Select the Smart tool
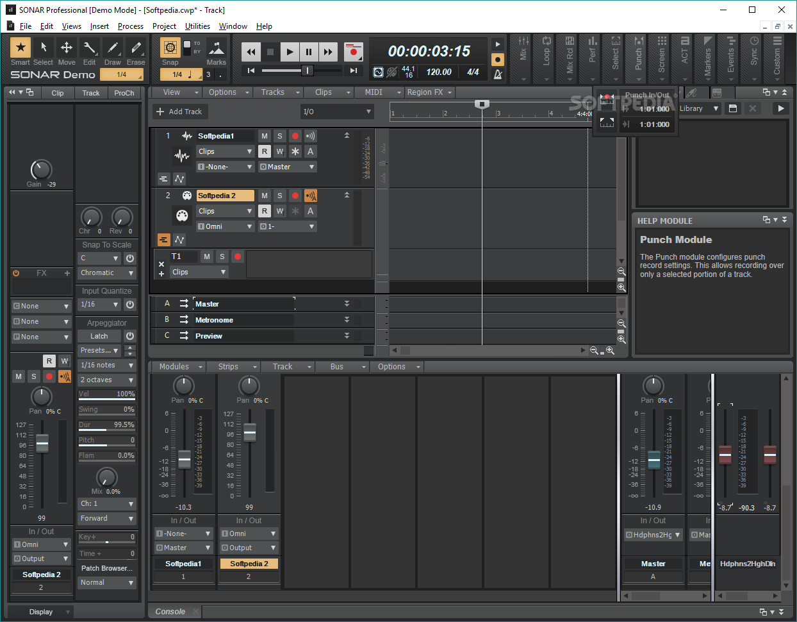Screen dimensions: 797x622 tap(21, 47)
